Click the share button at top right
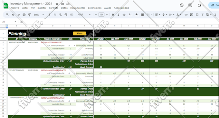Image resolution: width=219 pixels, height=118 pixels. (x=214, y=5)
